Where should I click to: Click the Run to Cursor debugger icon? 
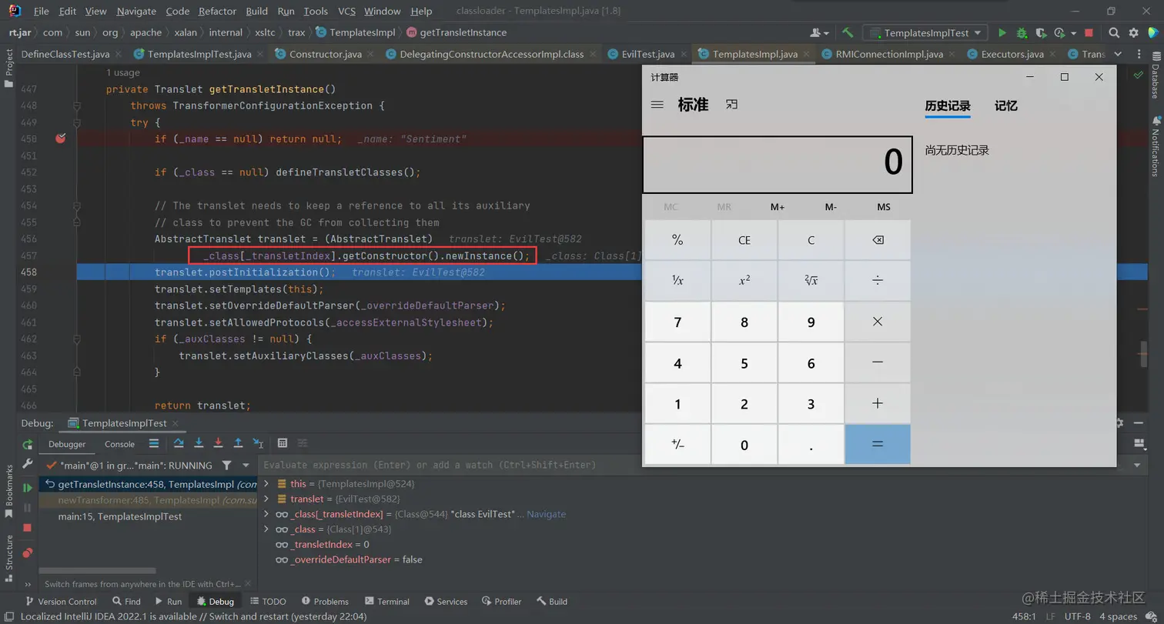258,443
